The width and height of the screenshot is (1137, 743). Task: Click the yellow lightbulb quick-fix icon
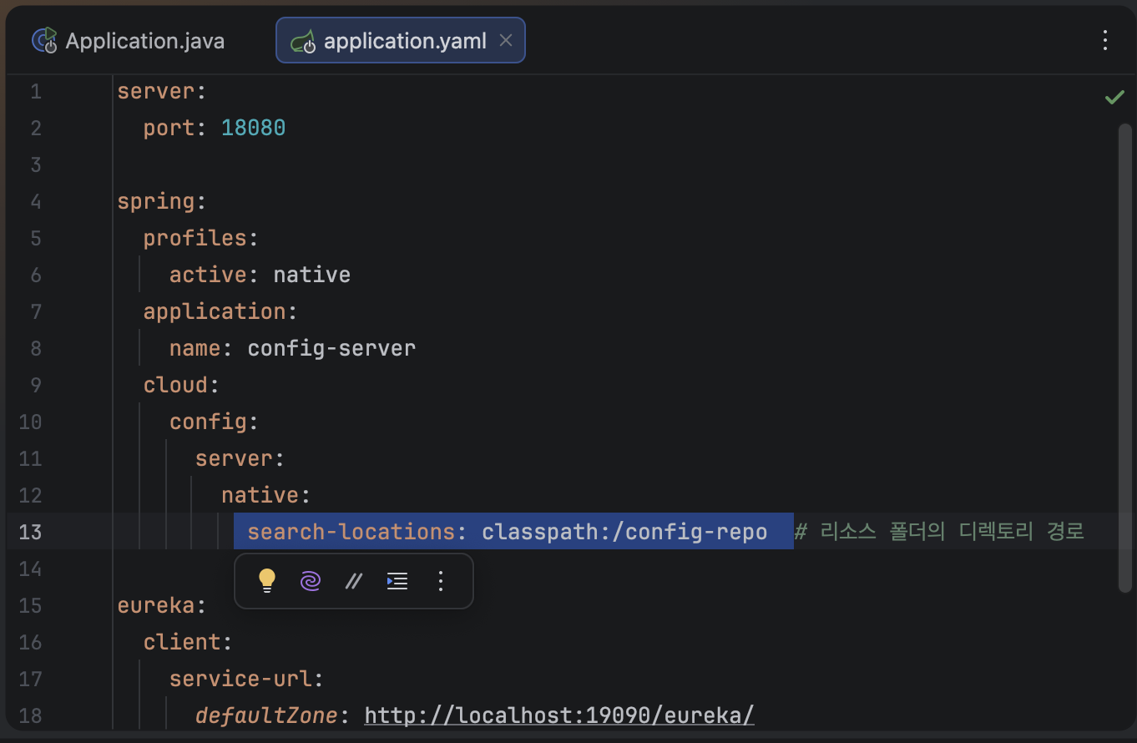[x=267, y=580]
